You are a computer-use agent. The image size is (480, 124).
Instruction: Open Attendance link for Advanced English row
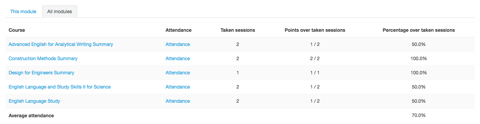point(178,44)
